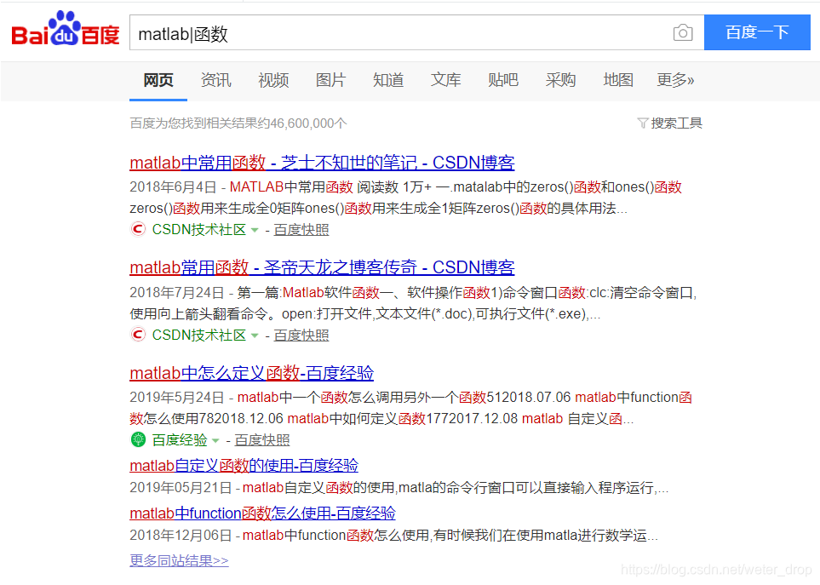Click 百度经验 source label under third result

pos(180,440)
